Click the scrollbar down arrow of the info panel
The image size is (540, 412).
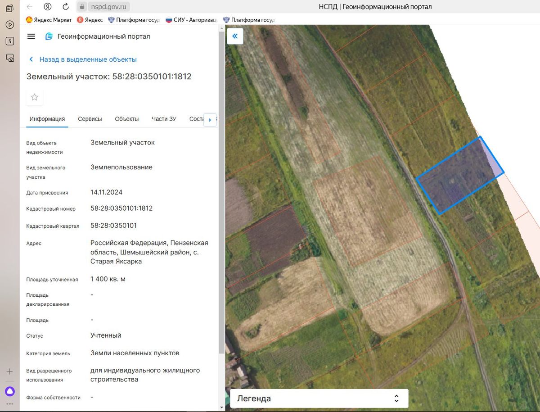coord(221,407)
